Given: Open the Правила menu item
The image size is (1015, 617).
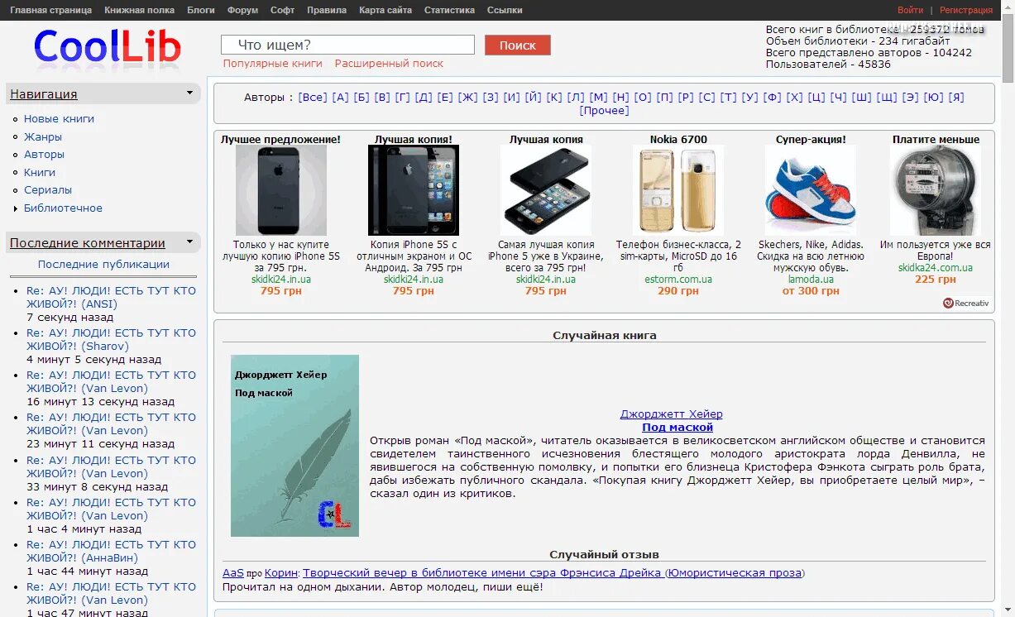Looking at the screenshot, I should (327, 10).
